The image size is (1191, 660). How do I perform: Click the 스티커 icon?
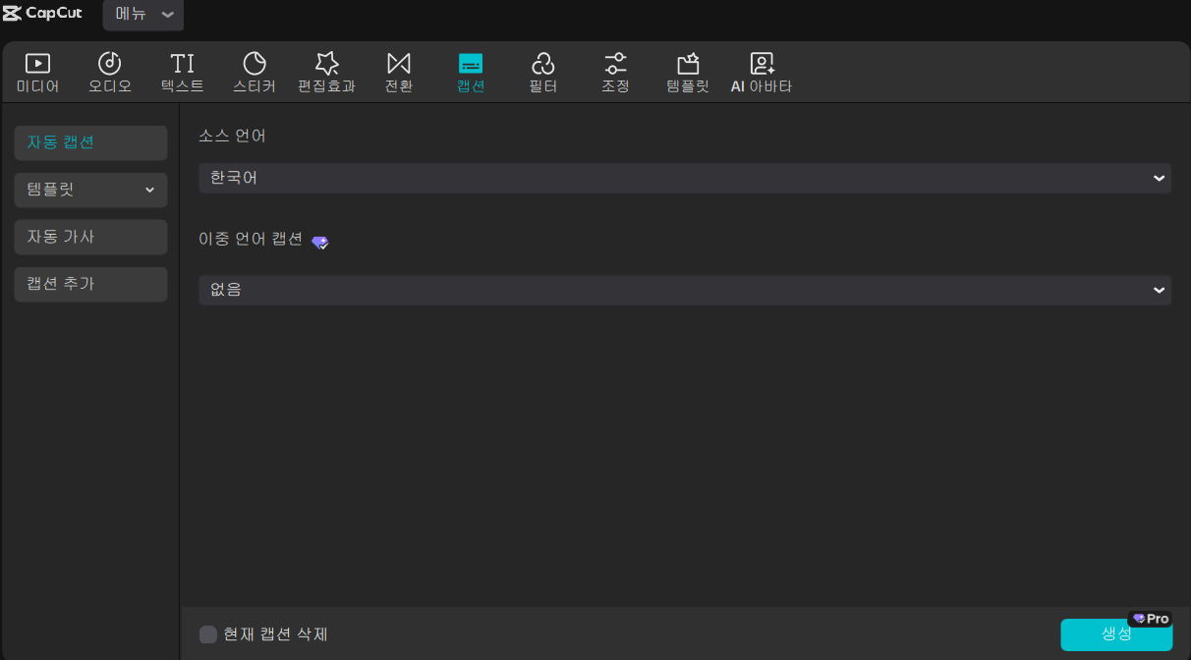(x=255, y=71)
